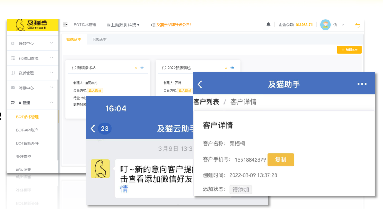The width and height of the screenshot is (383, 209).
Task: Delete 新增话术-8 card with X icon
Action: click(136, 67)
